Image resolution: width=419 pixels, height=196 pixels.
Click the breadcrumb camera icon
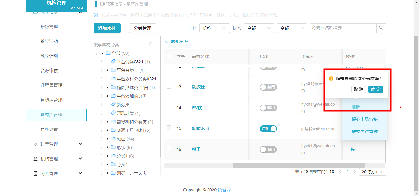102,4
